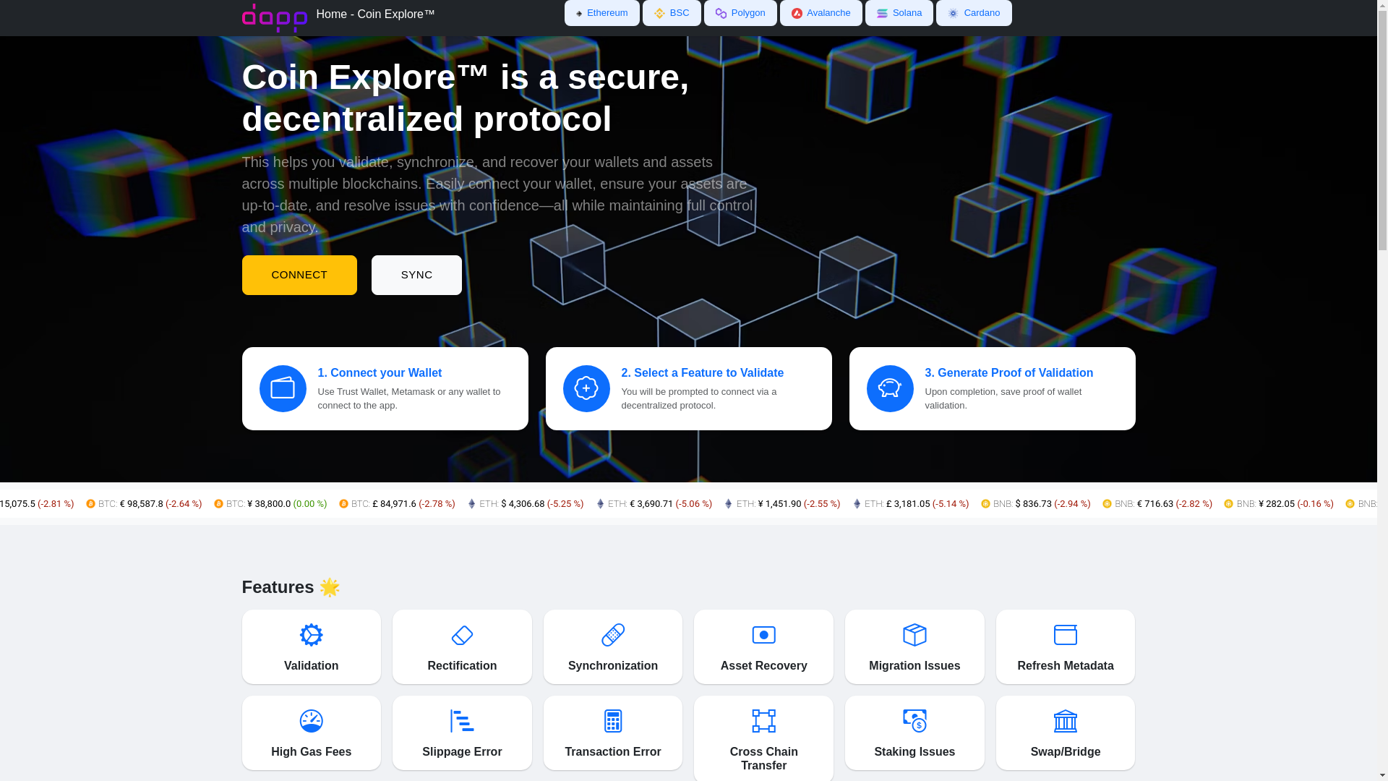This screenshot has width=1388, height=781.
Task: Open the Asset Recovery feature card
Action: [x=763, y=646]
